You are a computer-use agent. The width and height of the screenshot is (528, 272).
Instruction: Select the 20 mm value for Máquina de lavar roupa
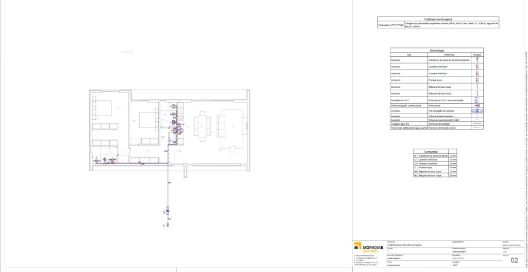[453, 175]
